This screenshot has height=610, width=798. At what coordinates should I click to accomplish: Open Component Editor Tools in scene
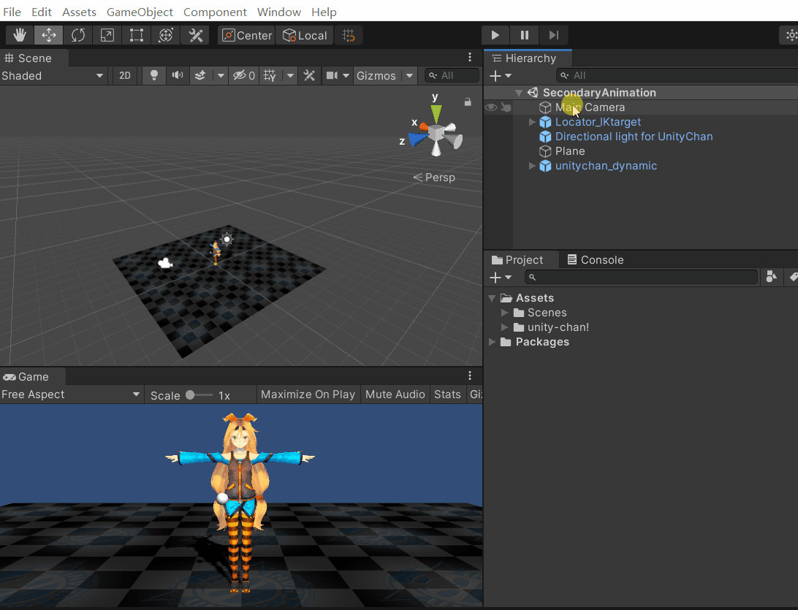click(x=309, y=76)
